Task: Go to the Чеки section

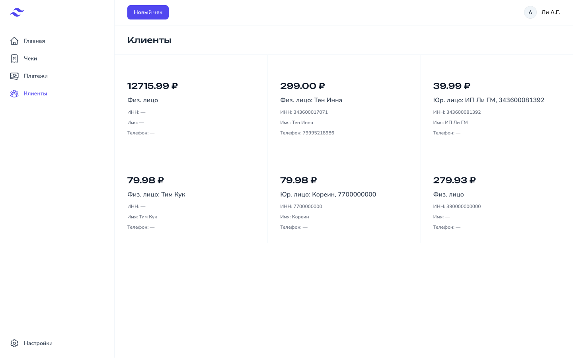Action: (30, 58)
